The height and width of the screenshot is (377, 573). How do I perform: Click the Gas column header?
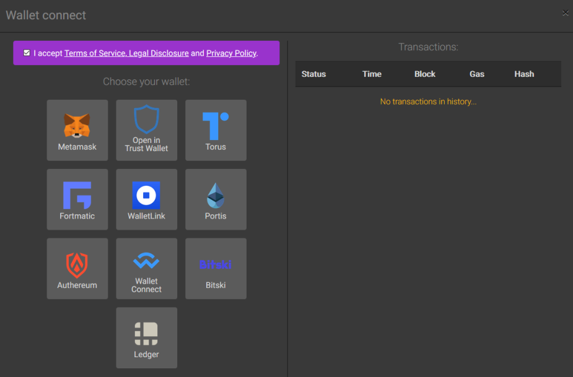(x=477, y=74)
